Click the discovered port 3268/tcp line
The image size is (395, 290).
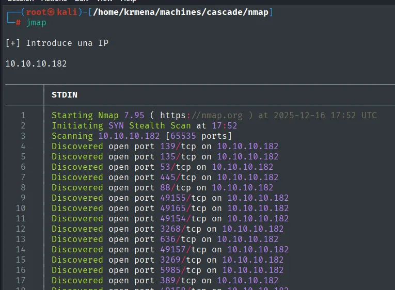click(167, 229)
